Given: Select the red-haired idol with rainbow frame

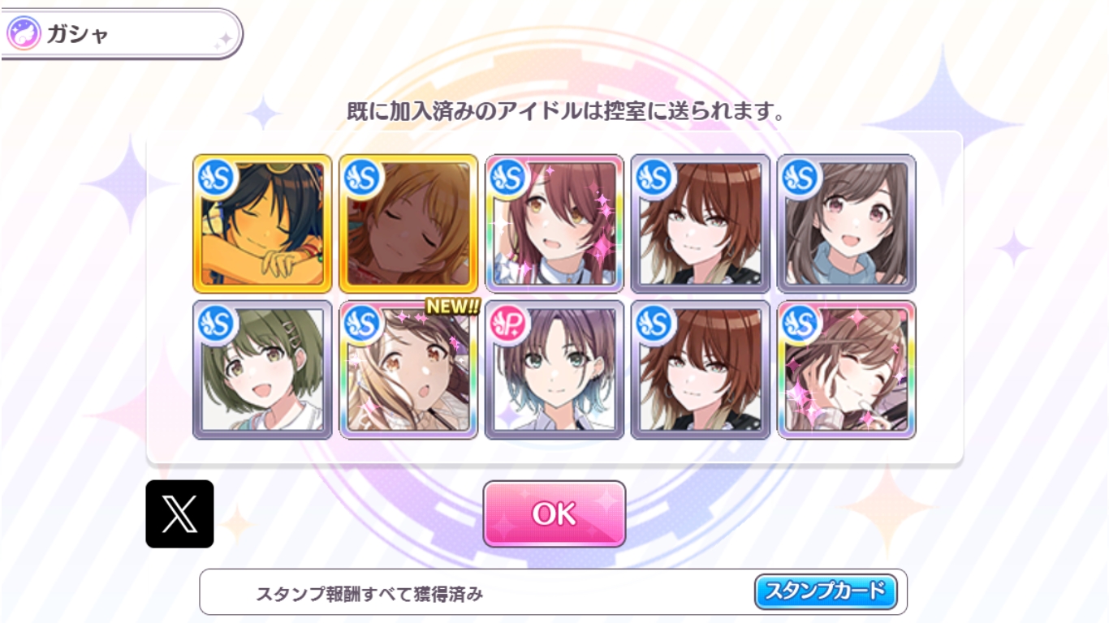Looking at the screenshot, I should click(x=554, y=224).
